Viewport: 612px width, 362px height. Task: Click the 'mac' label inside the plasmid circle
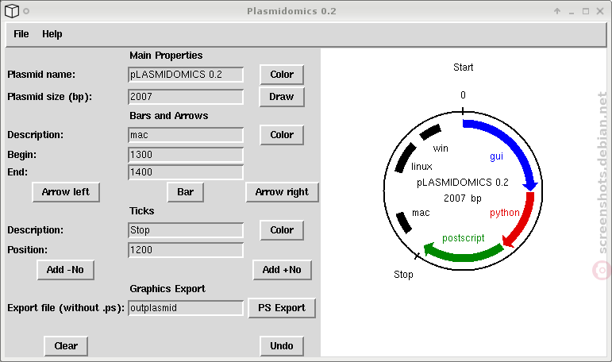[x=421, y=213]
